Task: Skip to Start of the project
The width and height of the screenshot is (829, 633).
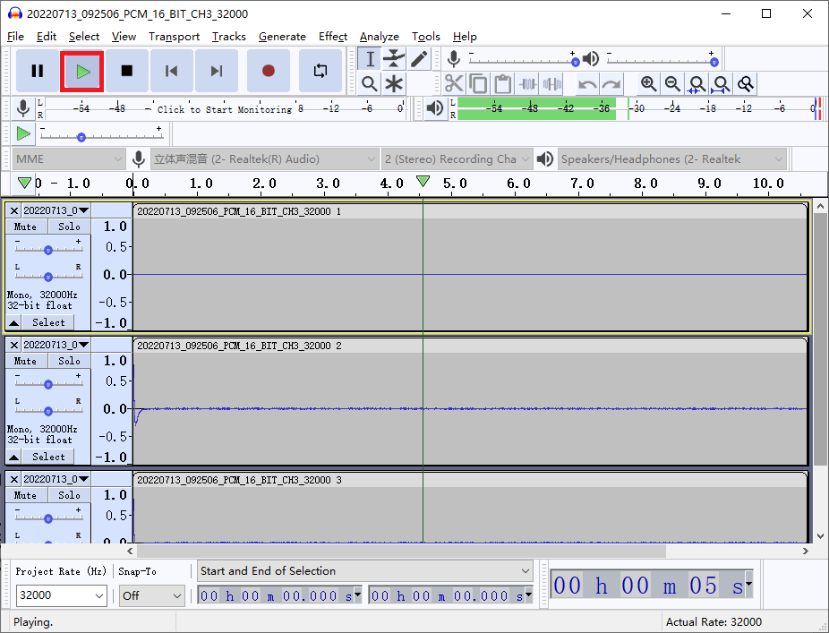Action: 172,71
